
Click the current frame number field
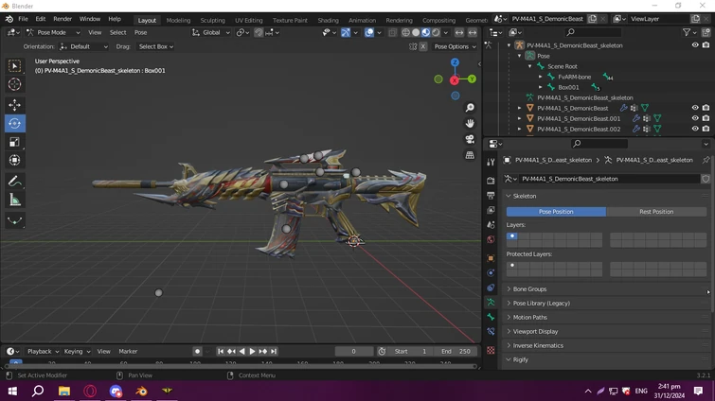click(x=354, y=351)
